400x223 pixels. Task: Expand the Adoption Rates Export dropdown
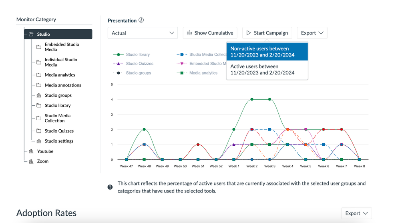click(356, 213)
